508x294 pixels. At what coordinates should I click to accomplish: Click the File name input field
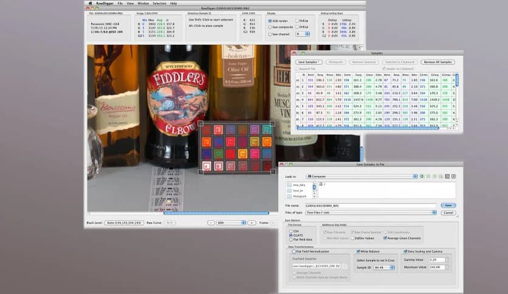point(370,205)
